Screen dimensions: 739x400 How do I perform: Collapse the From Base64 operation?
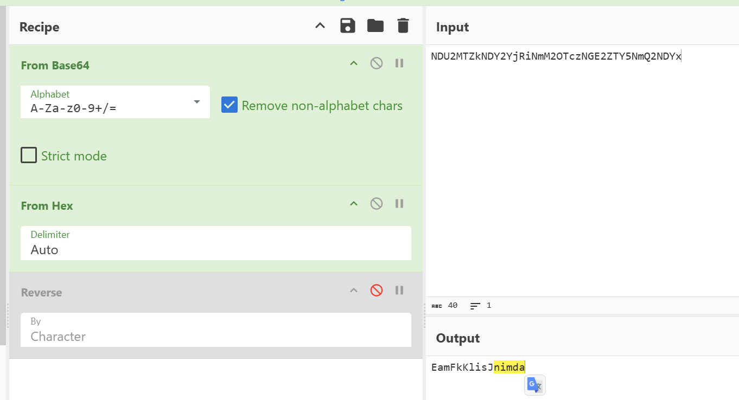pos(354,63)
